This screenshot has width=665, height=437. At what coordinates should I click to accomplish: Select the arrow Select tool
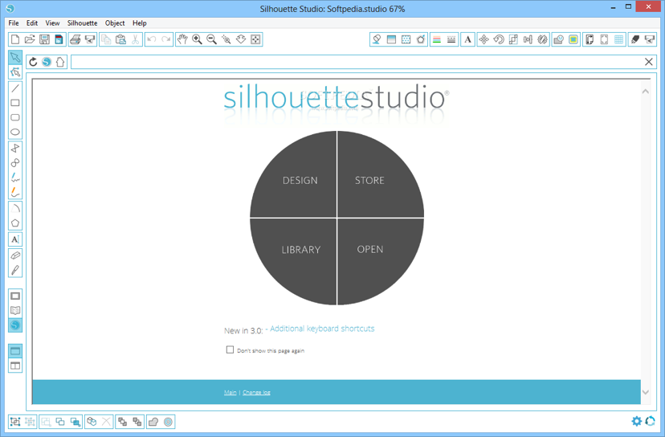pos(15,57)
